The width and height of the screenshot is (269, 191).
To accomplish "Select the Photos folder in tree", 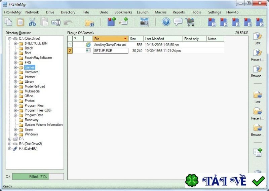I will pyautogui.click(x=30, y=101).
